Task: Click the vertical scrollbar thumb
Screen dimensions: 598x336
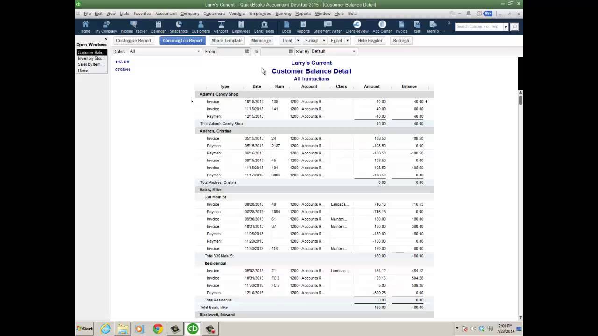Action: coord(520,99)
